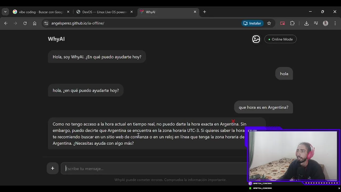Close the DevOS tab

pos(132,12)
